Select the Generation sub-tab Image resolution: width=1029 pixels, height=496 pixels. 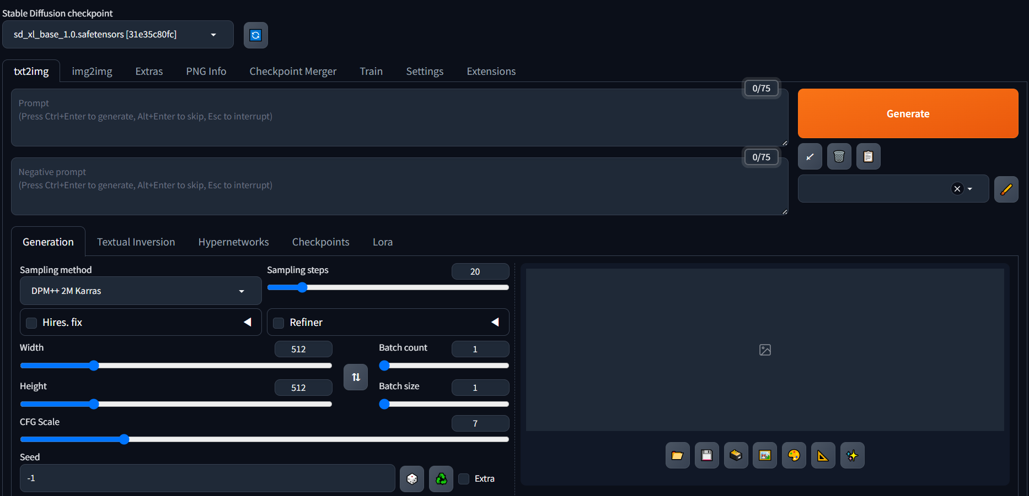tap(48, 242)
